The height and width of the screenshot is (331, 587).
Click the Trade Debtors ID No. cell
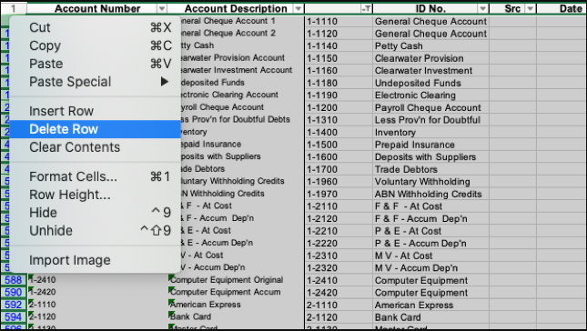pyautogui.click(x=430, y=169)
